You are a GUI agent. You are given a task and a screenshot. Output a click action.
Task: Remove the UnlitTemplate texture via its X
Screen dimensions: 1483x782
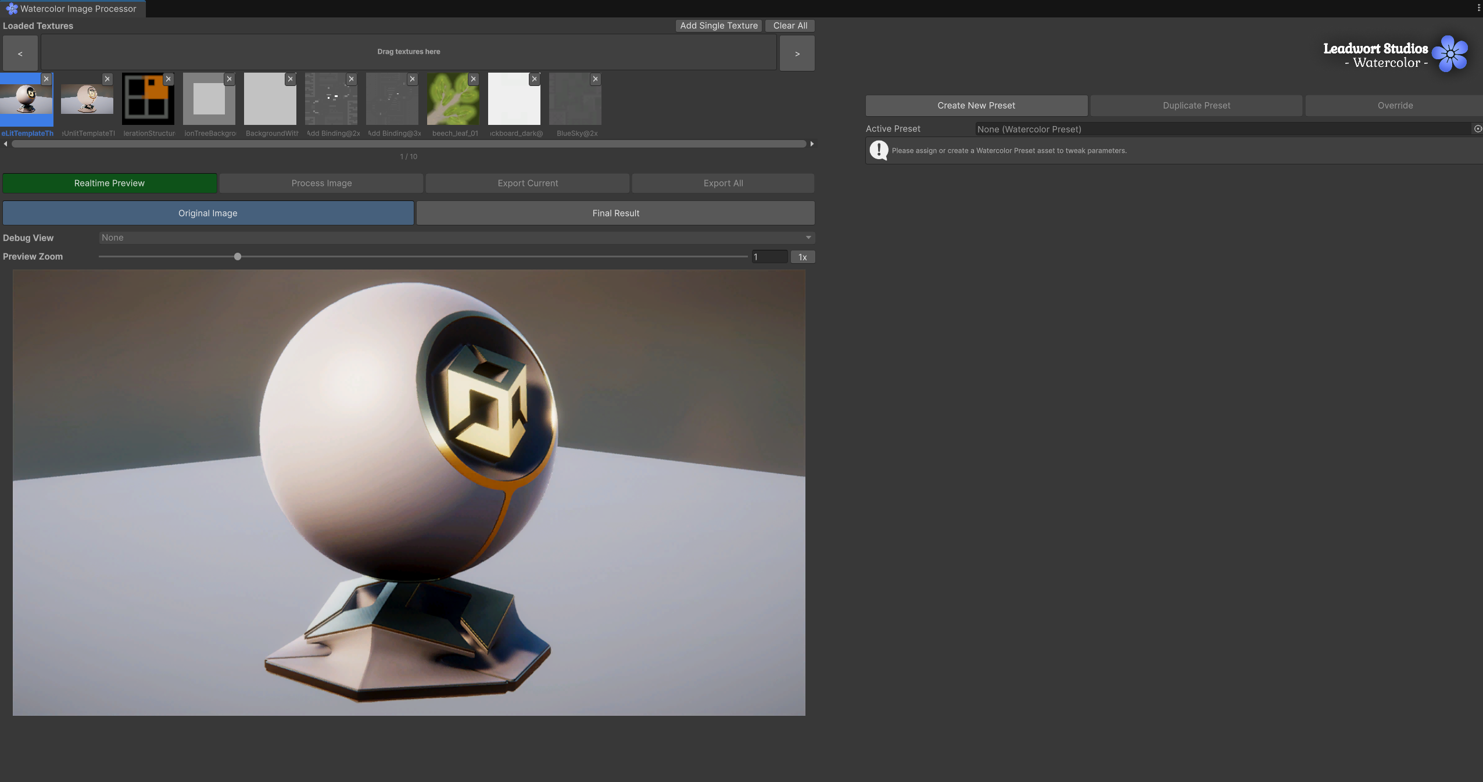point(107,79)
